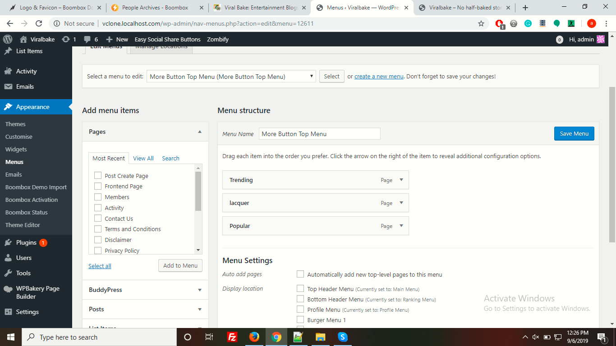The width and height of the screenshot is (616, 346).
Task: Click the Save Menu button
Action: click(x=574, y=133)
